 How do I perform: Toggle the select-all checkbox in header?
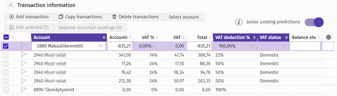coord(6,37)
